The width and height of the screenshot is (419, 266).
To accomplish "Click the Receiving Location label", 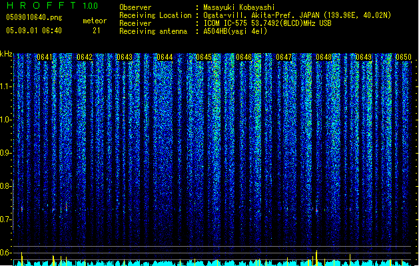I will [155, 15].
